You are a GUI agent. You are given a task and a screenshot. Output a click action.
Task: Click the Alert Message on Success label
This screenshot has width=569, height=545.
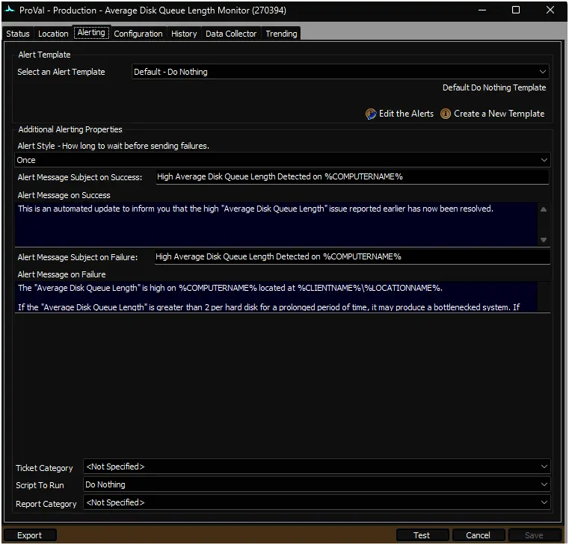(64, 195)
